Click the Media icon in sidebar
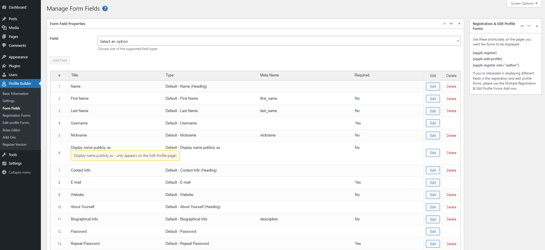Viewport: 545px width, 250px height. (4, 28)
